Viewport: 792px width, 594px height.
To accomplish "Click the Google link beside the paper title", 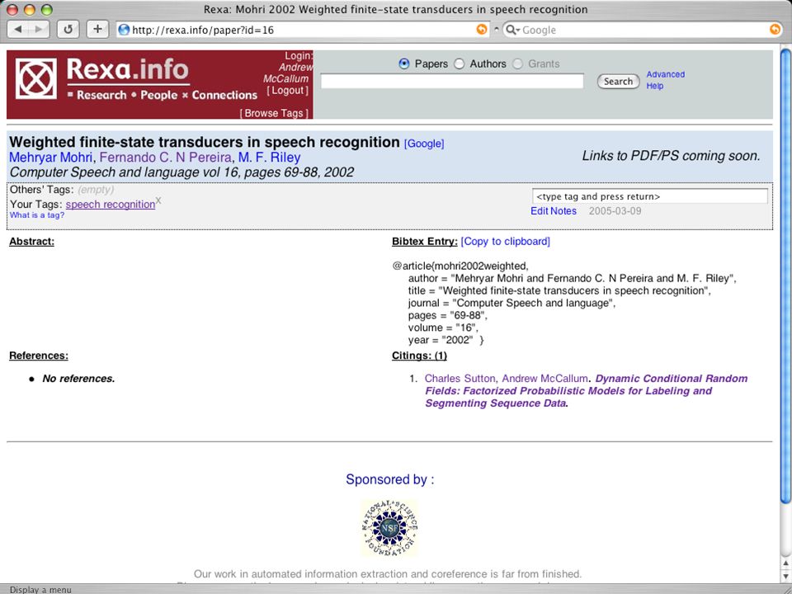I will click(424, 144).
